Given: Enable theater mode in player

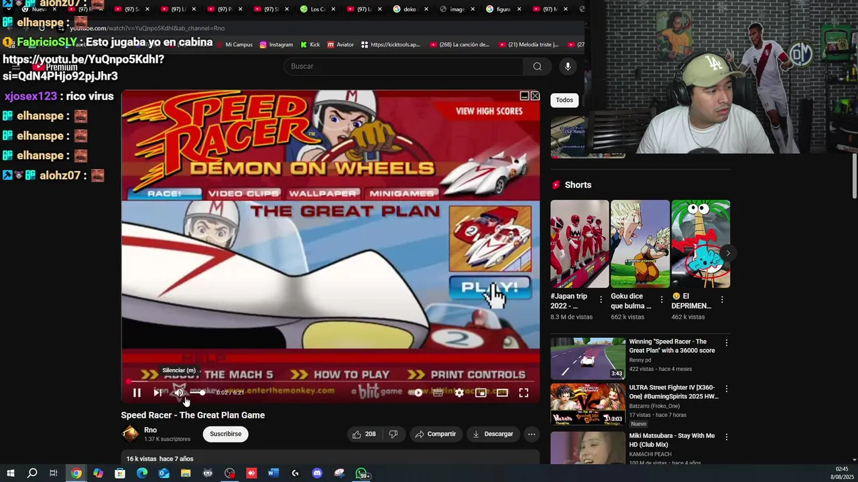Looking at the screenshot, I should (x=502, y=393).
